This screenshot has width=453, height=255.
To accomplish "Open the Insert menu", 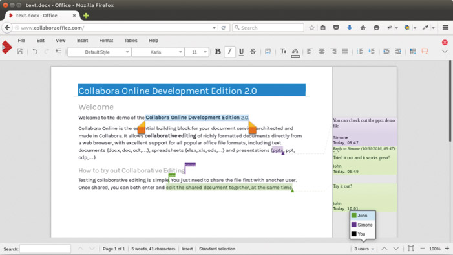I will (x=82, y=41).
